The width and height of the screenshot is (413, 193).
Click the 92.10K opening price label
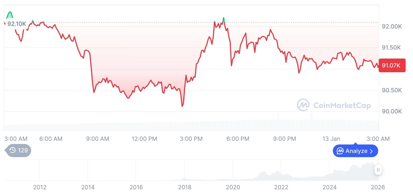(x=17, y=24)
